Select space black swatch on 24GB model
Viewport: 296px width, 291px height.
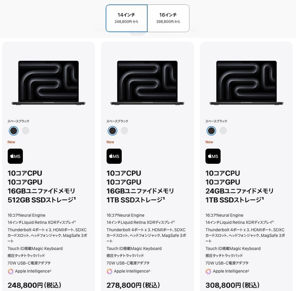pos(211,130)
